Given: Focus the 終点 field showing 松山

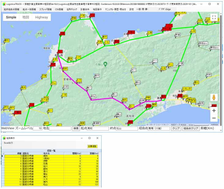Looking at the screenshot, I should [127, 129].
